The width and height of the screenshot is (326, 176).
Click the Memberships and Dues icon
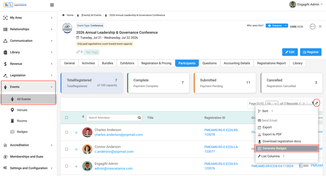(x=5, y=157)
